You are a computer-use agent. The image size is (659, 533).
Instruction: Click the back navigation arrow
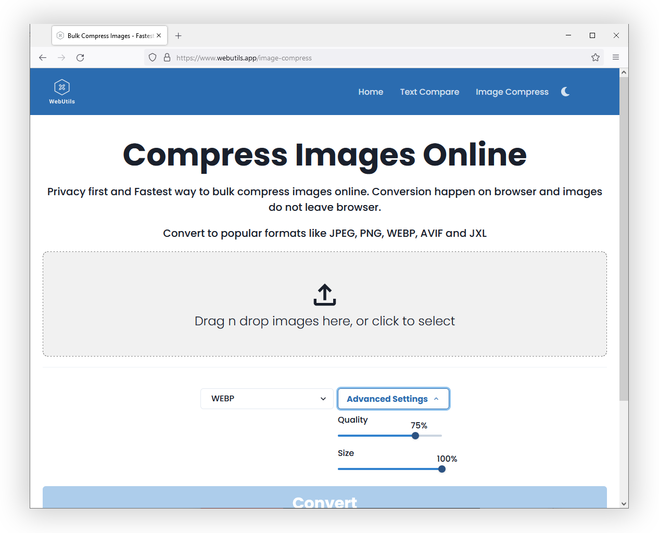pyautogui.click(x=42, y=57)
